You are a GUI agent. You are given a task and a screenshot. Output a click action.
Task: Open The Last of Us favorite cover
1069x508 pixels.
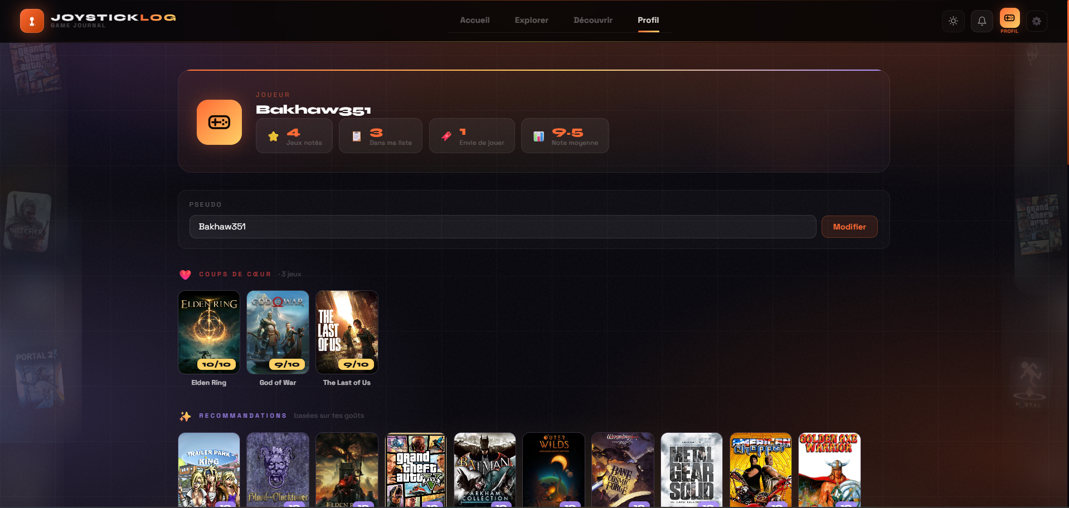[x=347, y=332]
